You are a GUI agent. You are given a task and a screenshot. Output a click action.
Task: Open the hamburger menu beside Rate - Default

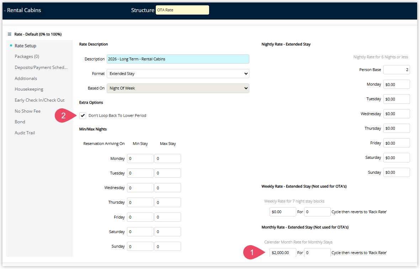coord(9,34)
